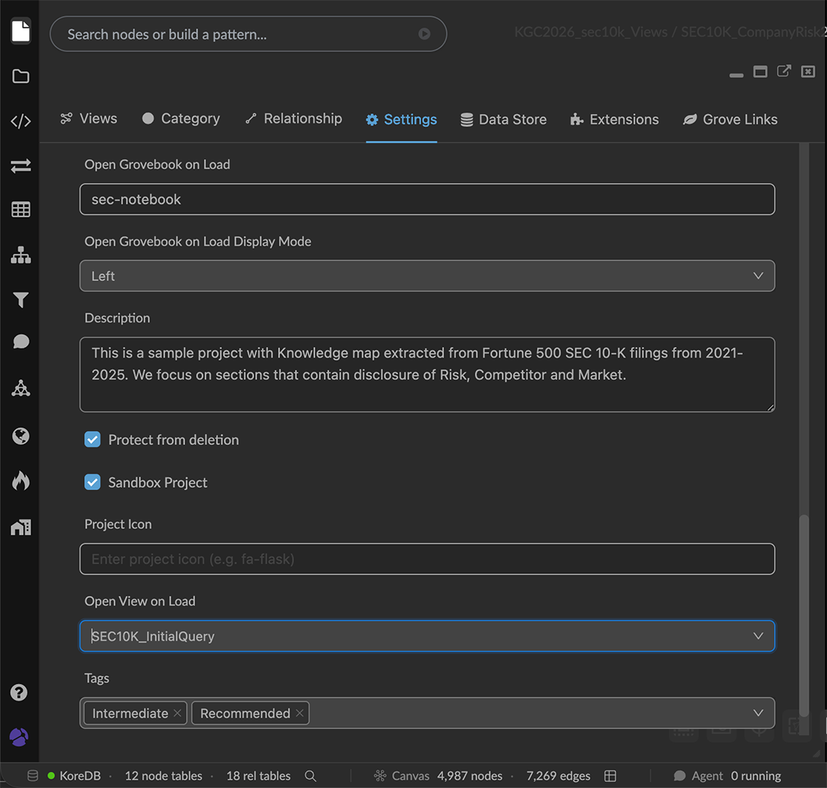827x788 pixels.
Task: Pop out the panel into new window
Action: 784,71
